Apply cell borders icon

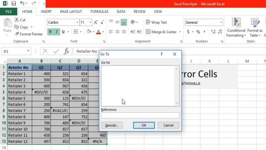[x=76, y=32]
